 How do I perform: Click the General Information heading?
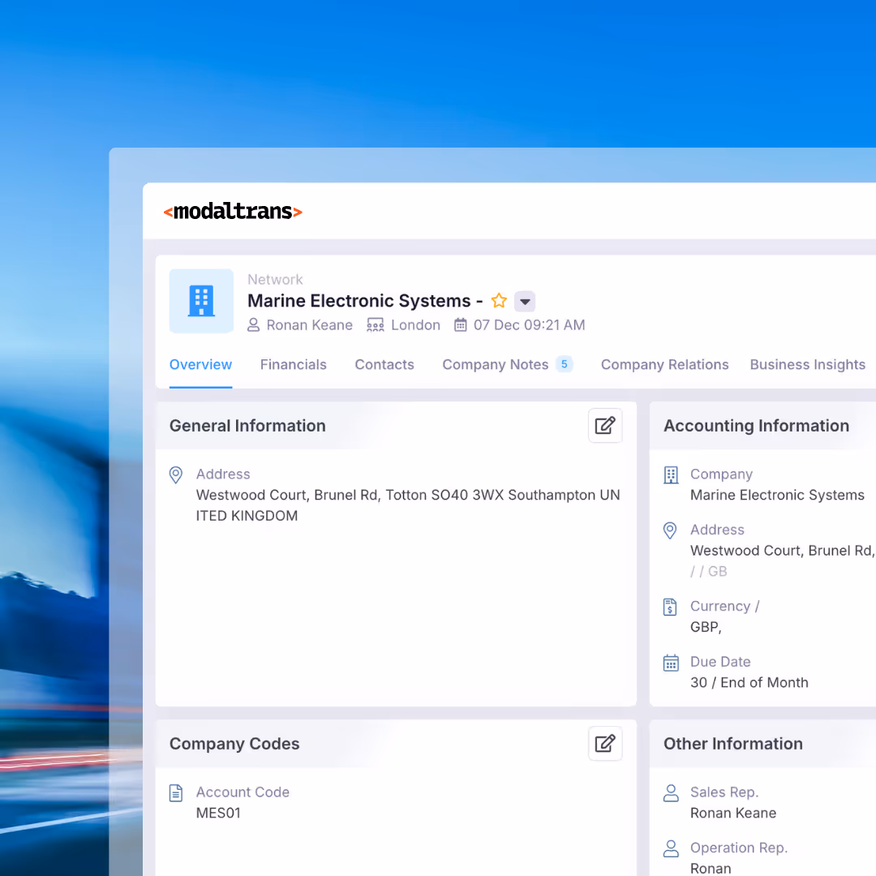247,426
